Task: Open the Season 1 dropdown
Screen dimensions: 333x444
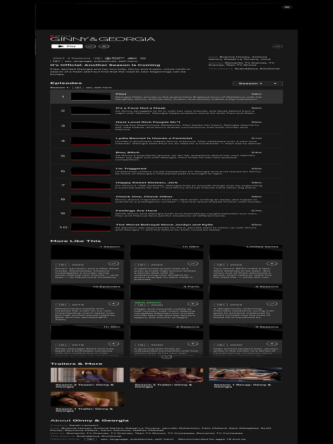Action: [258, 83]
